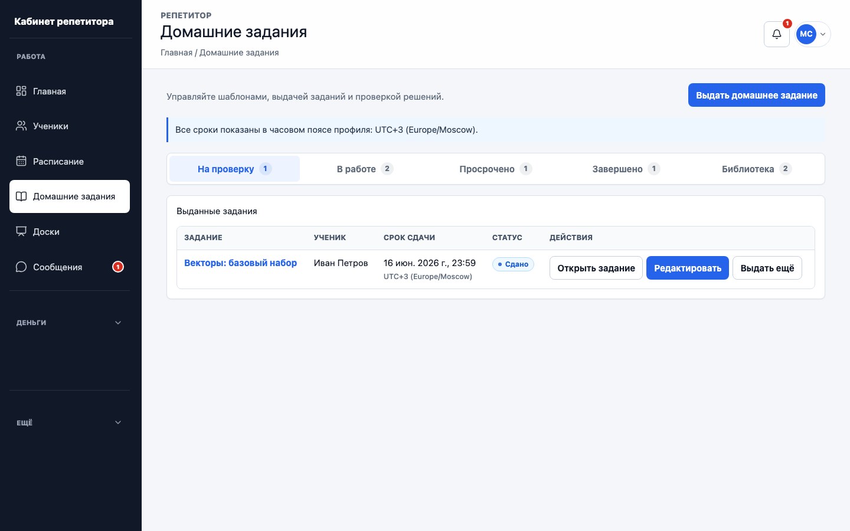Click the Редактировать button

point(688,268)
